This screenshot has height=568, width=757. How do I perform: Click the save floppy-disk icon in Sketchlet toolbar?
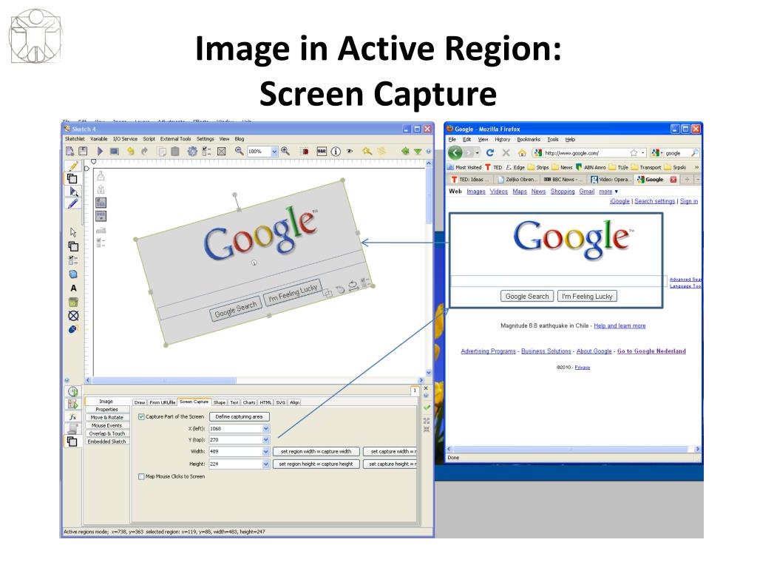(x=83, y=151)
